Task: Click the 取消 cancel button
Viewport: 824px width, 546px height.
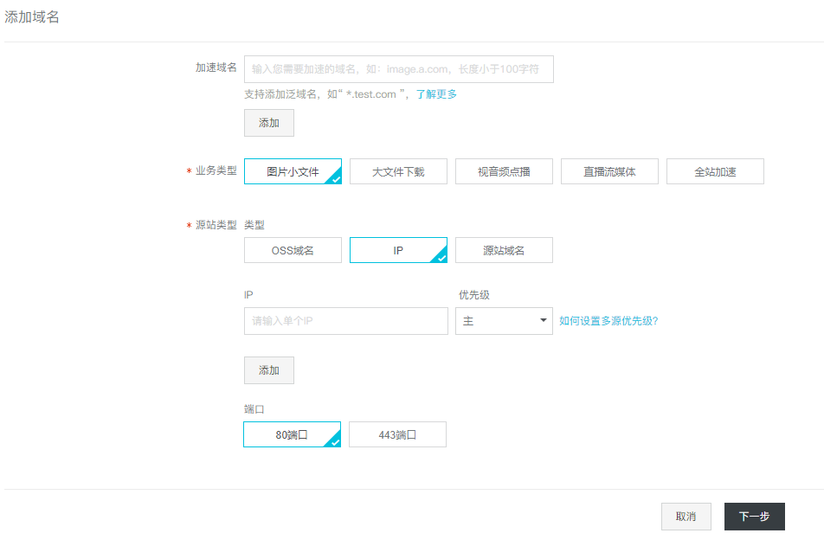Action: 686,517
